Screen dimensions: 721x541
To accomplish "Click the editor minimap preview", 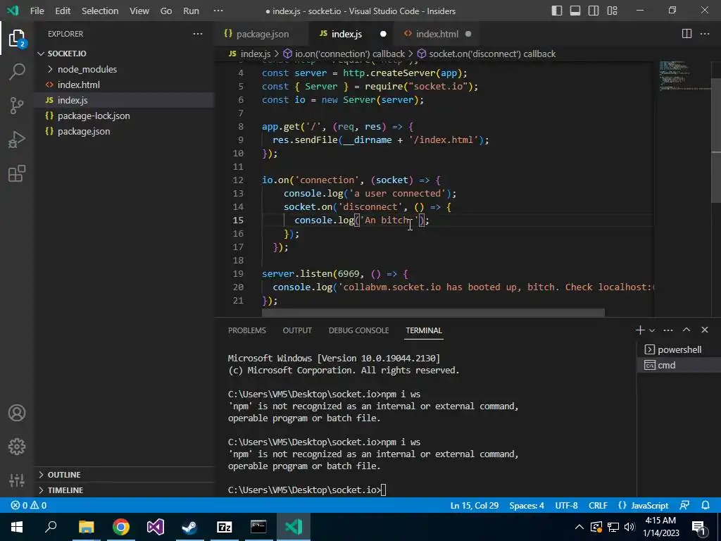I will (684, 76).
